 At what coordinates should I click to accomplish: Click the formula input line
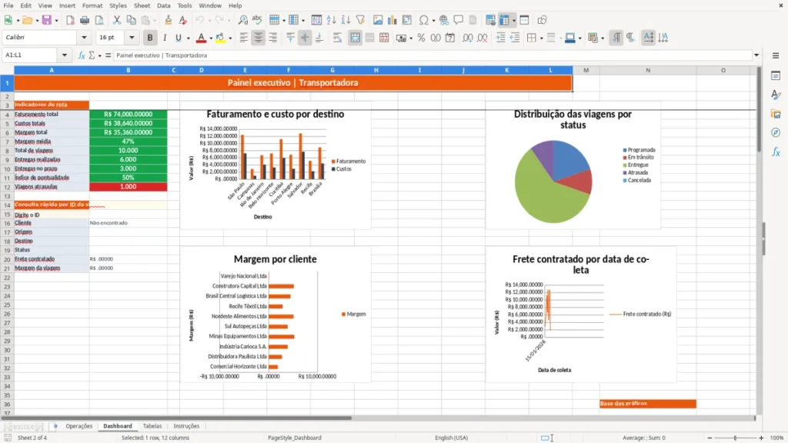coord(432,55)
